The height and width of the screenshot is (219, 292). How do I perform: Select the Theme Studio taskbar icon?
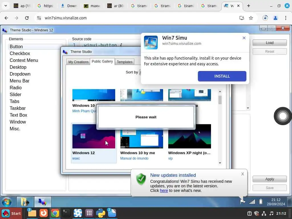pos(43,202)
